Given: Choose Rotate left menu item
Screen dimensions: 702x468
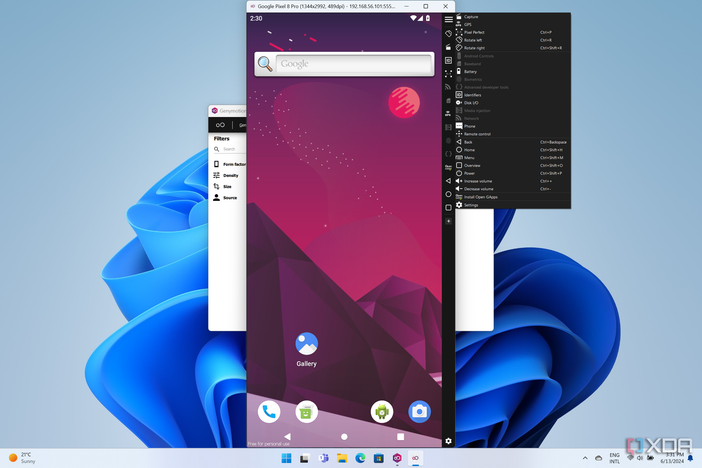Looking at the screenshot, I should 513,40.
